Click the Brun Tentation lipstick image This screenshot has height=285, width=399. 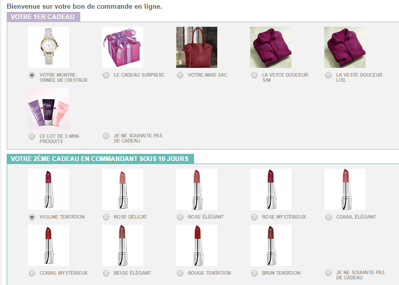pyautogui.click(x=271, y=245)
